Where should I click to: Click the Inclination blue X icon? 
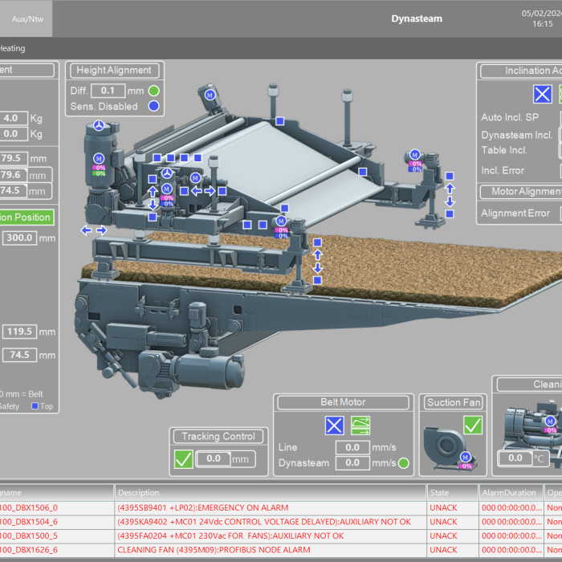(x=543, y=93)
